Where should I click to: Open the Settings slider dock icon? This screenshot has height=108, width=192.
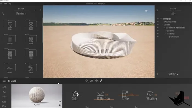(4, 97)
